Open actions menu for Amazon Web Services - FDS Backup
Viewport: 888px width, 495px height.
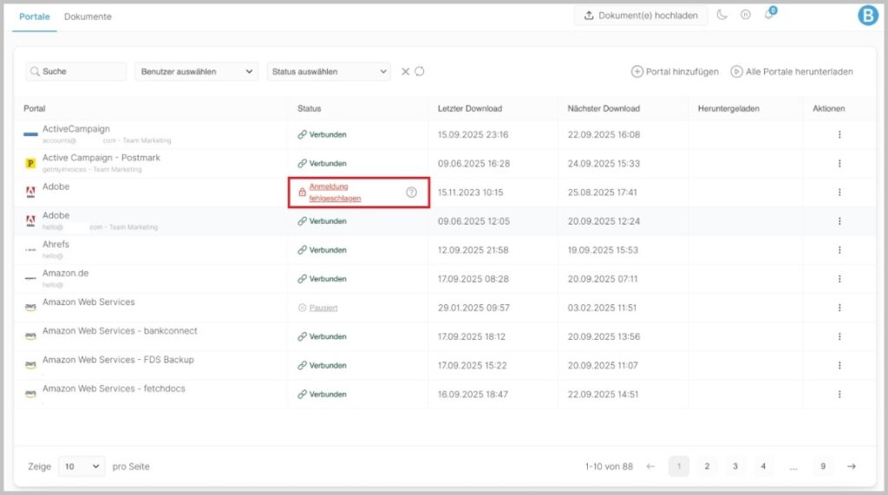(x=839, y=365)
